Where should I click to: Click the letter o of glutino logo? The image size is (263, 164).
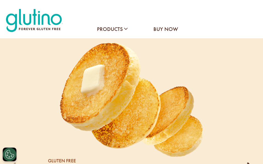pos(56,19)
